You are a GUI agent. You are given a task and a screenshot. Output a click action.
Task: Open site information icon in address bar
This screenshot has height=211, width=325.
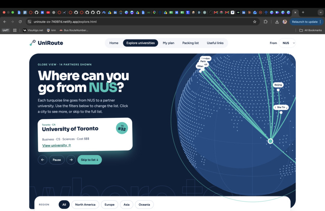click(x=29, y=21)
